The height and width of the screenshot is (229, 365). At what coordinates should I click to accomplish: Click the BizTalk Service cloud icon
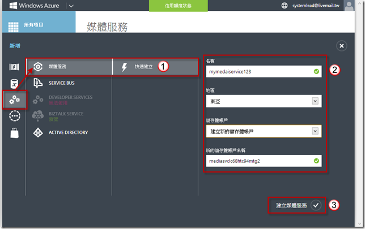[x=38, y=116]
